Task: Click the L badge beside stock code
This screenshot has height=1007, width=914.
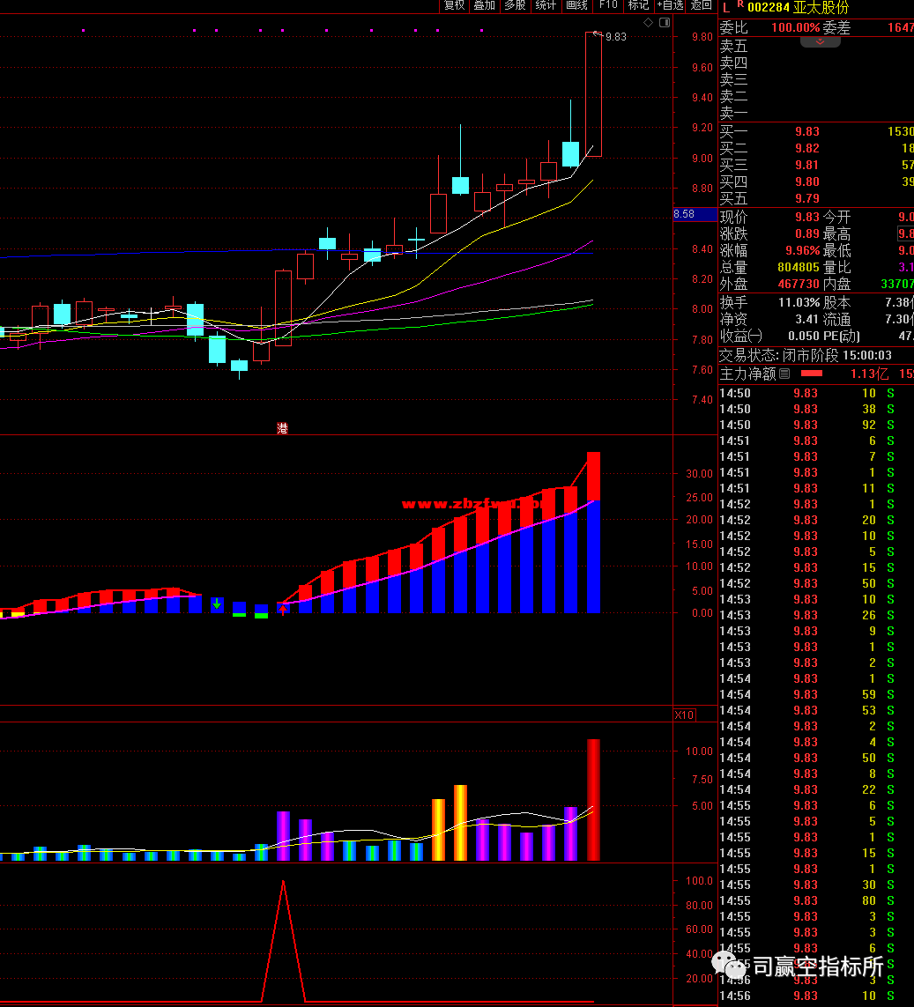Action: click(x=726, y=7)
